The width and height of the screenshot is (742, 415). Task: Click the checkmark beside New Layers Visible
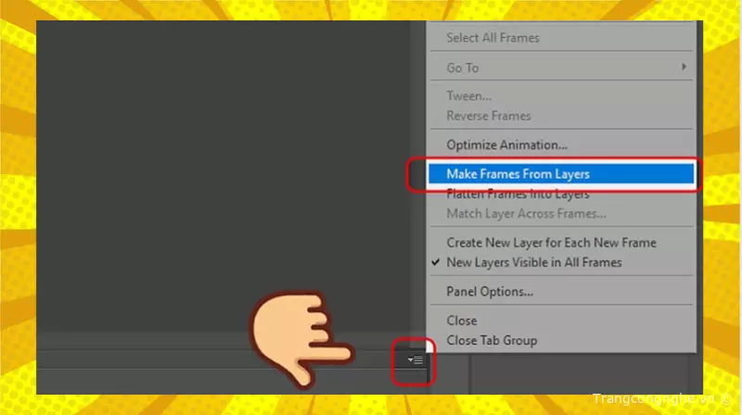coord(436,263)
